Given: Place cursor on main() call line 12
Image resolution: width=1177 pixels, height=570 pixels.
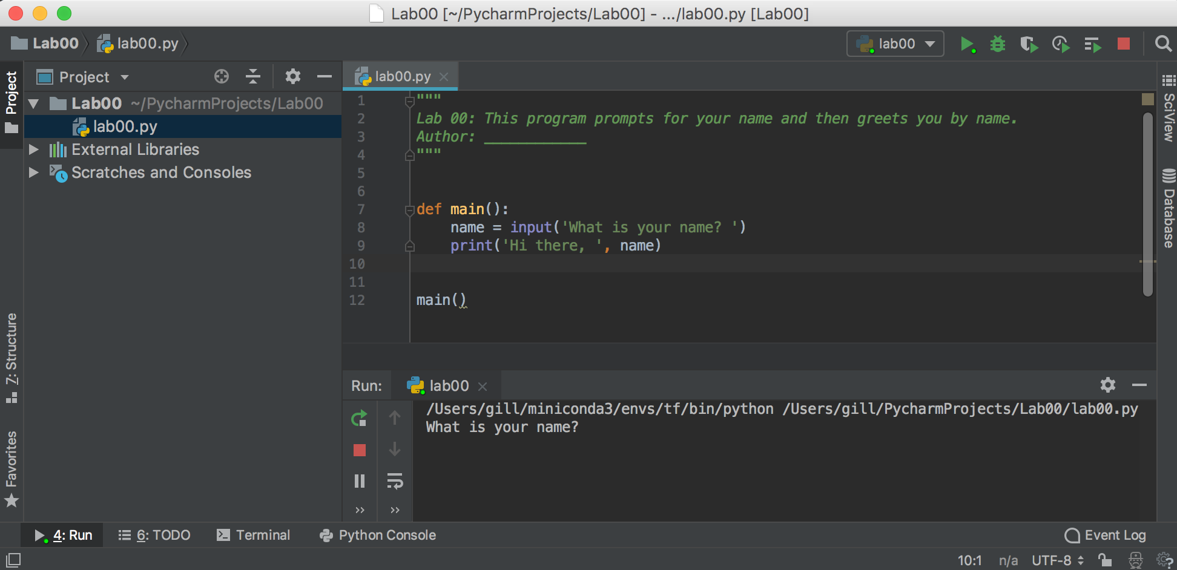Looking at the screenshot, I should [441, 300].
